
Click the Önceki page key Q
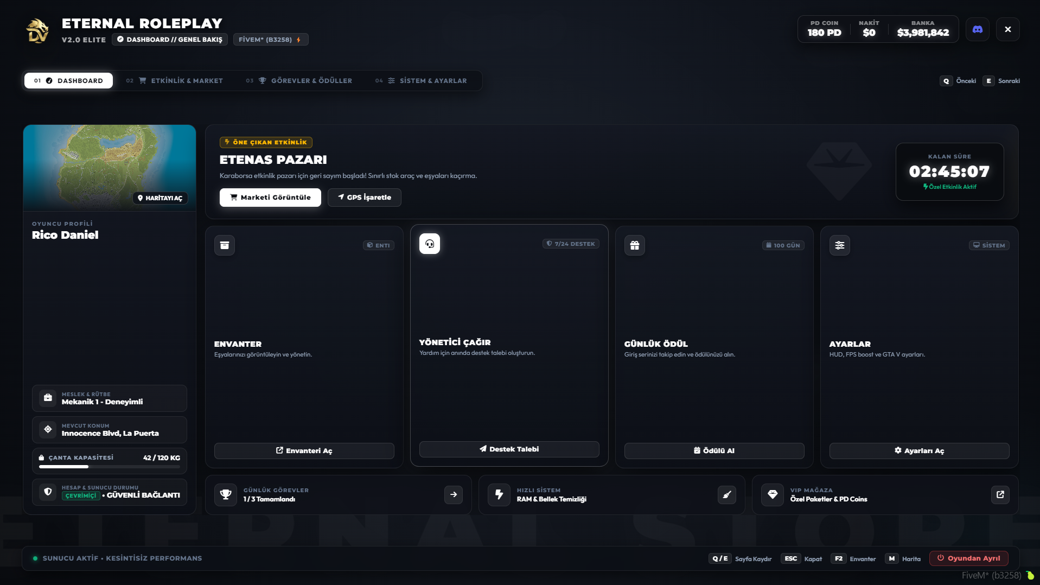(x=946, y=81)
